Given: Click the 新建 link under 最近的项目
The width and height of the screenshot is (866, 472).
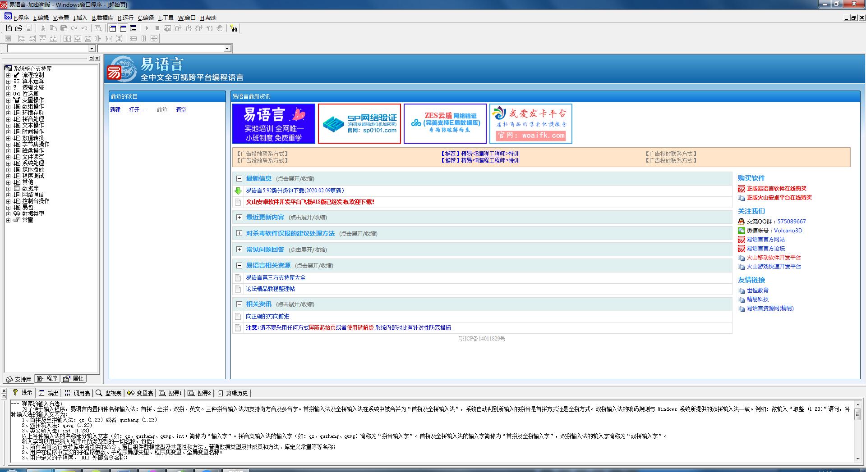Looking at the screenshot, I should pos(115,109).
